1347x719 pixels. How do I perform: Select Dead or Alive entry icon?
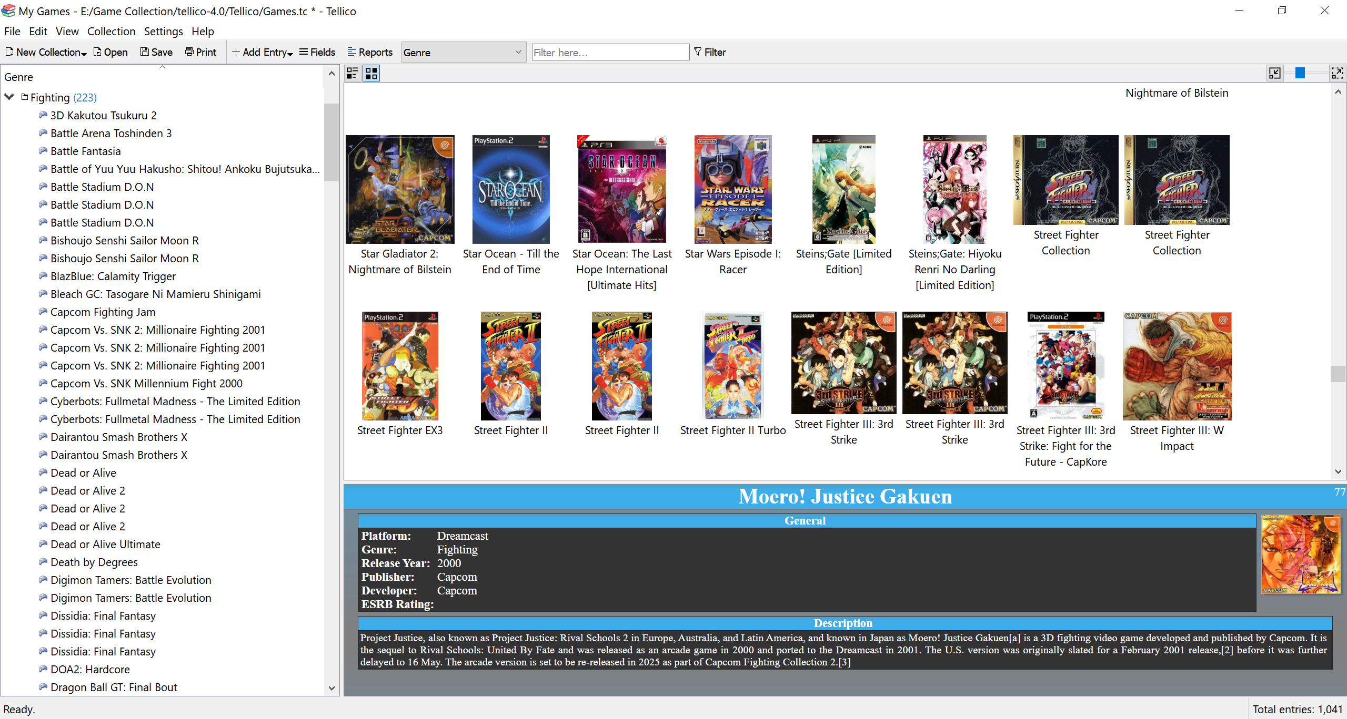(43, 473)
